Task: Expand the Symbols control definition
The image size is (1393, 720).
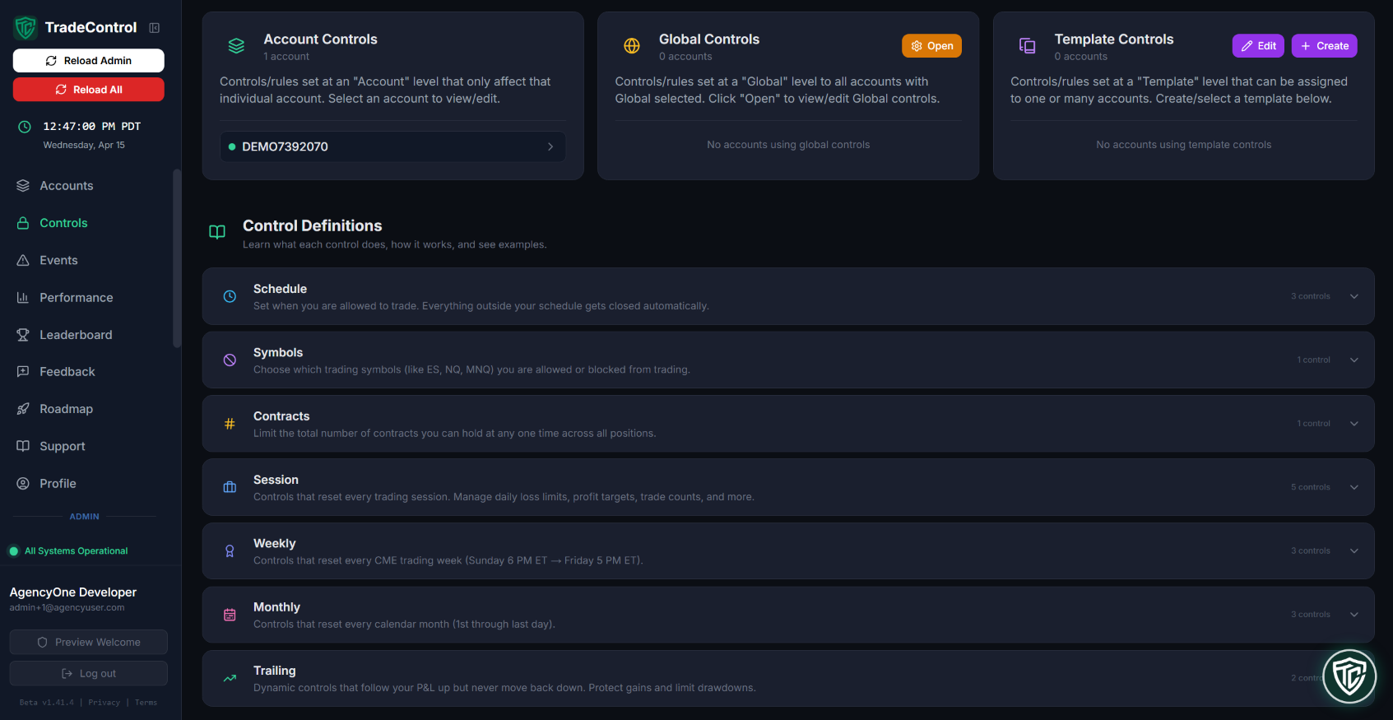Action: [x=1354, y=360]
